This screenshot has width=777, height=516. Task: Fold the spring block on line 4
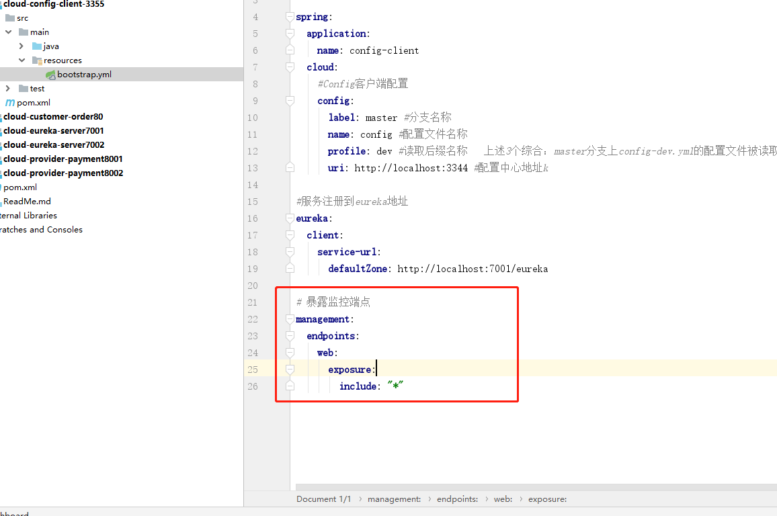click(x=290, y=17)
